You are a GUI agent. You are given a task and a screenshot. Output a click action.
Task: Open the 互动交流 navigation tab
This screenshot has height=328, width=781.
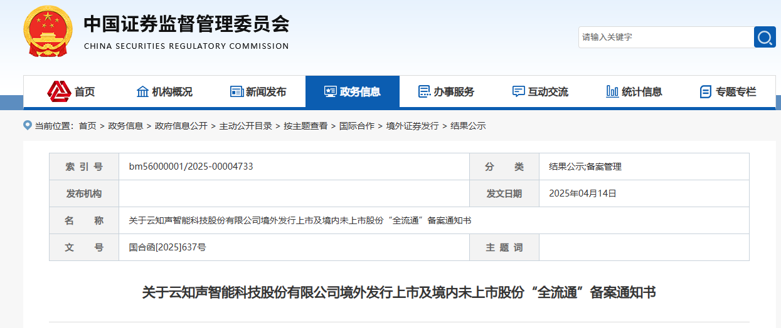(x=541, y=92)
